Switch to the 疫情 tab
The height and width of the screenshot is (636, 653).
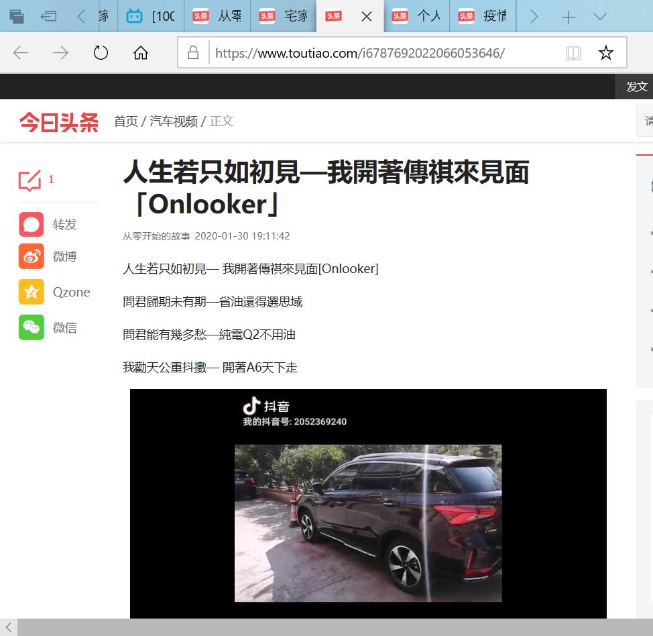(x=482, y=15)
